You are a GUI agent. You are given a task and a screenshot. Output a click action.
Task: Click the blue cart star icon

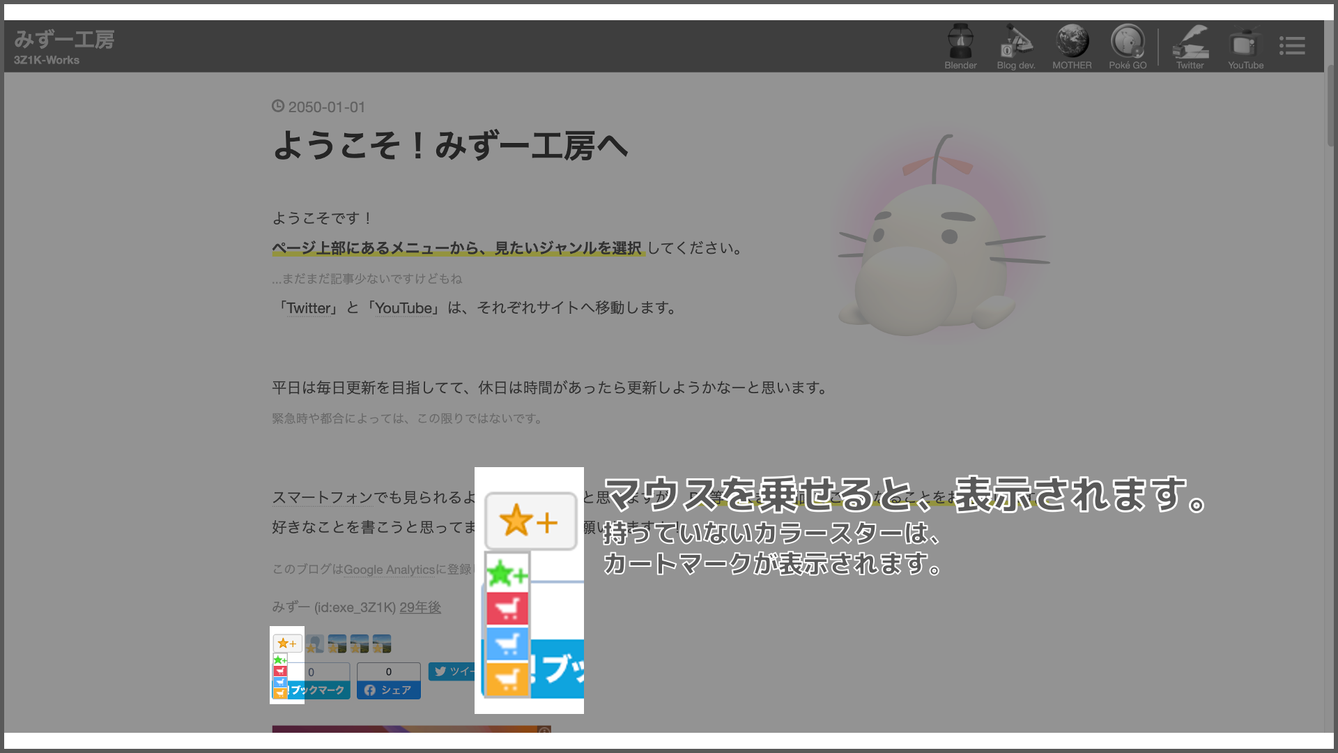[279, 682]
